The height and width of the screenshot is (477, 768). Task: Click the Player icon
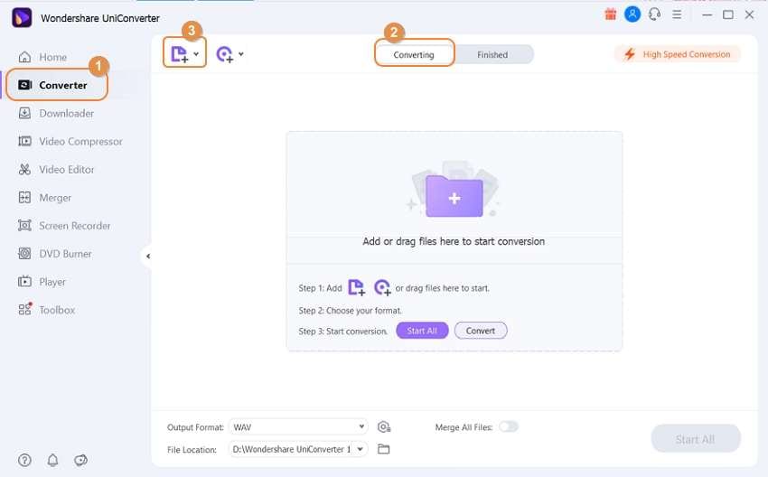tap(24, 282)
